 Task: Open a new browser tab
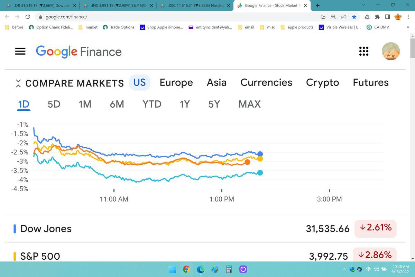318,6
